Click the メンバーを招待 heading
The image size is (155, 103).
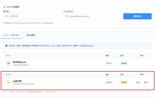point(13,7)
